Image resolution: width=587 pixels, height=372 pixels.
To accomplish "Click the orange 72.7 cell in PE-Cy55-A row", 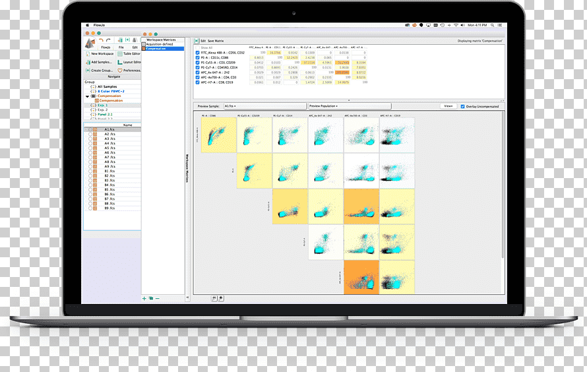I will [x=342, y=63].
